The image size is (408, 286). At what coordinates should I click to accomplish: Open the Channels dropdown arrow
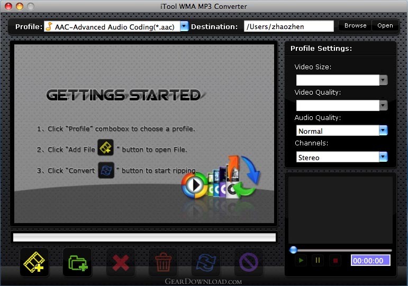(383, 157)
